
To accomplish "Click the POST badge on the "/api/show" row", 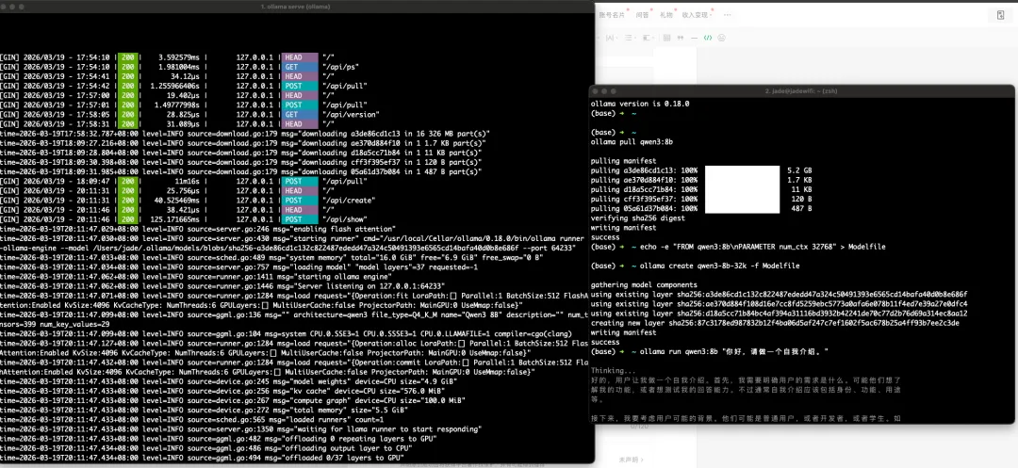I will pos(300,219).
